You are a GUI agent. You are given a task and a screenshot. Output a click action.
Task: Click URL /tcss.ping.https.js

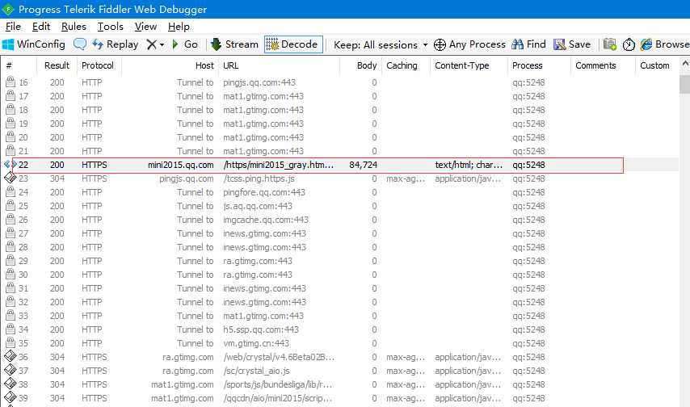[x=259, y=178]
